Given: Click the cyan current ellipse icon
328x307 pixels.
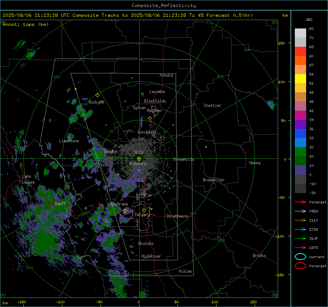Looking at the screenshot, I should [x=300, y=257].
